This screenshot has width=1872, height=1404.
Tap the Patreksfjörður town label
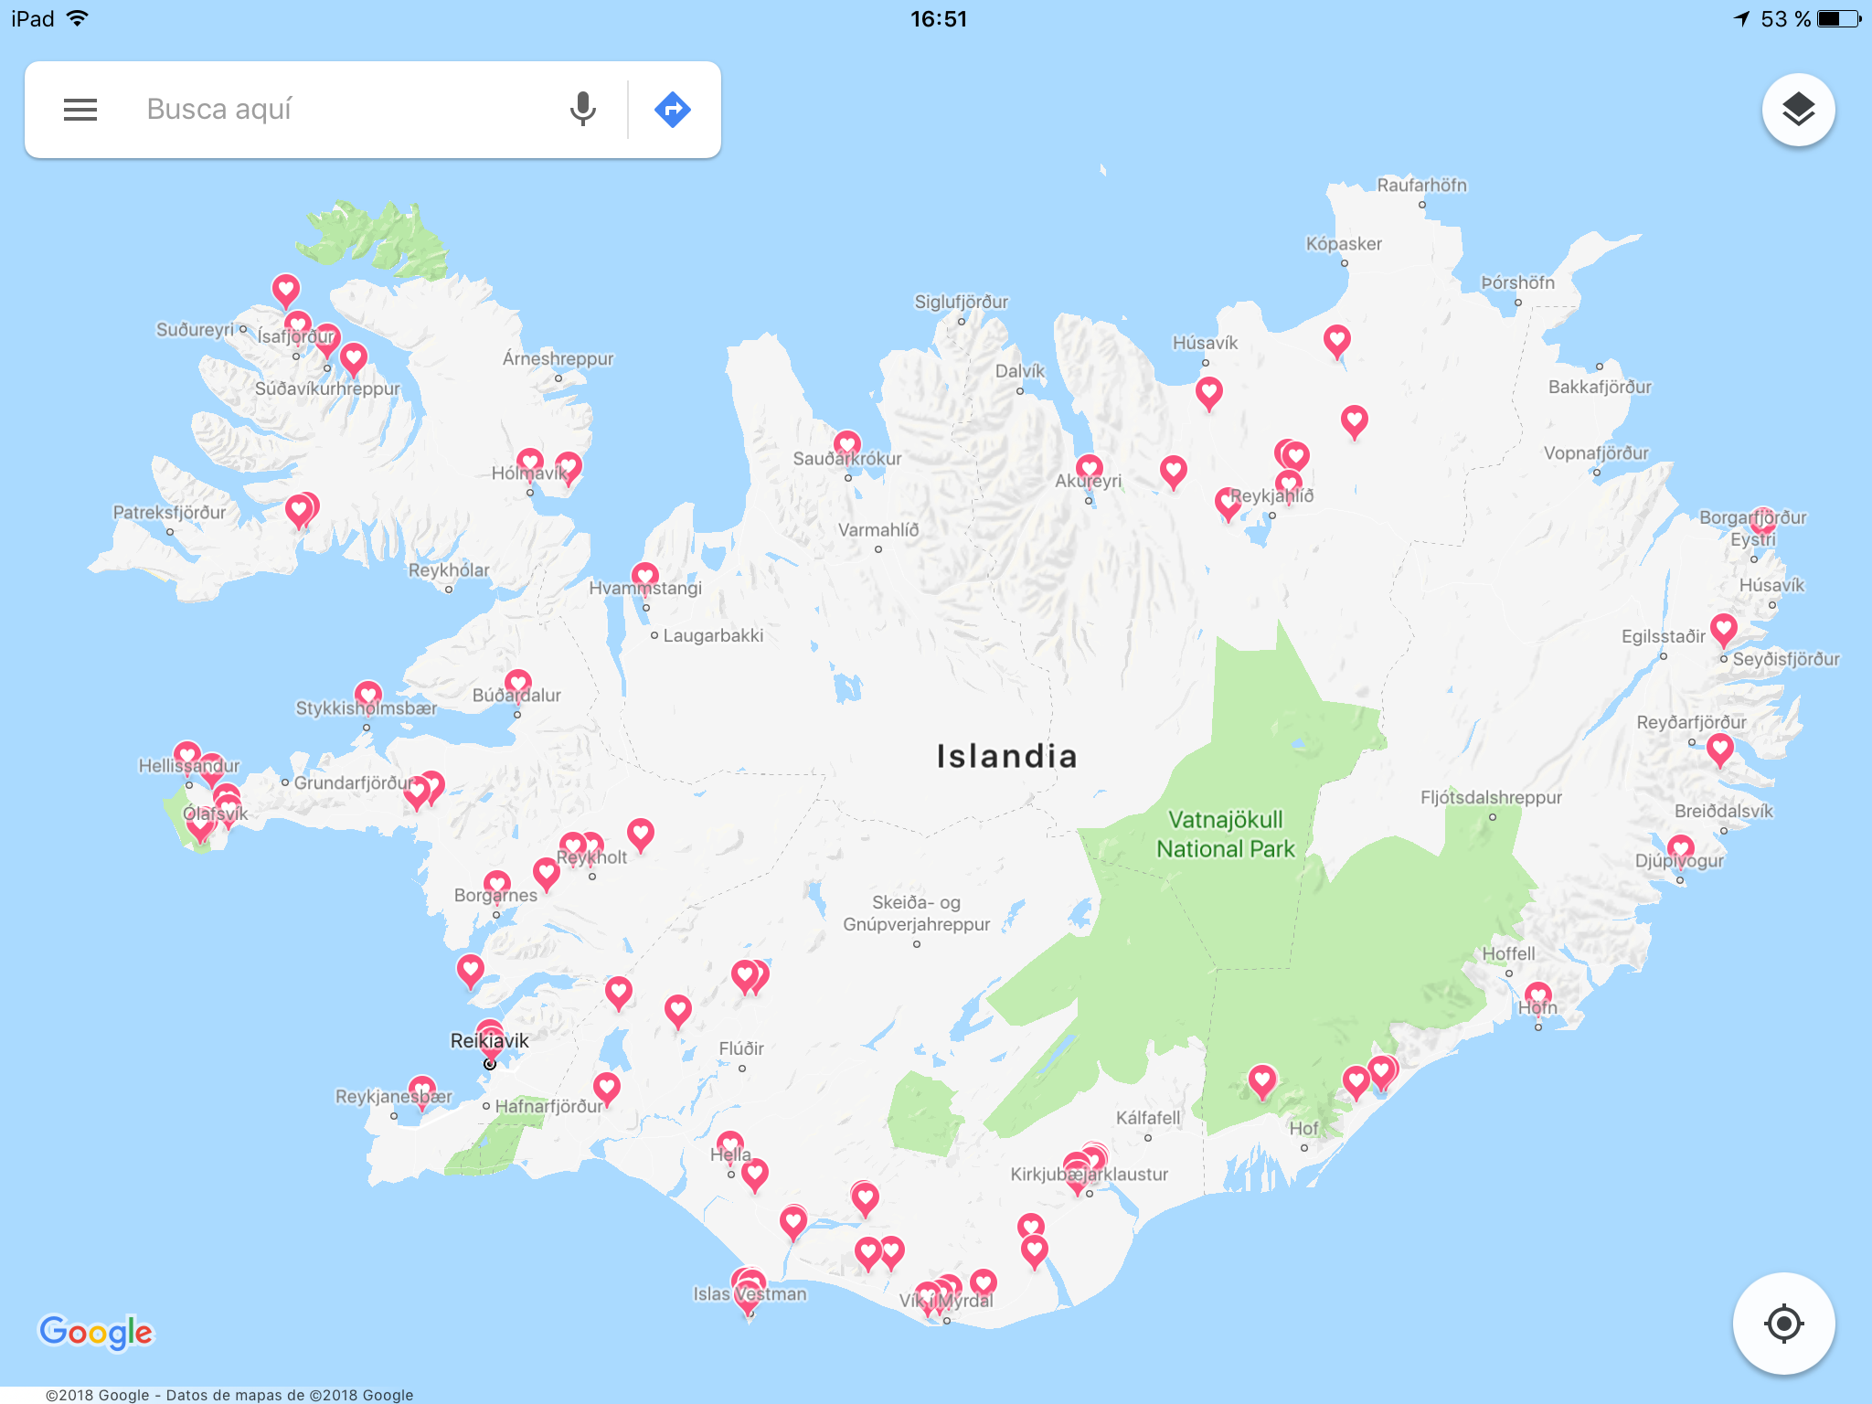[x=169, y=512]
